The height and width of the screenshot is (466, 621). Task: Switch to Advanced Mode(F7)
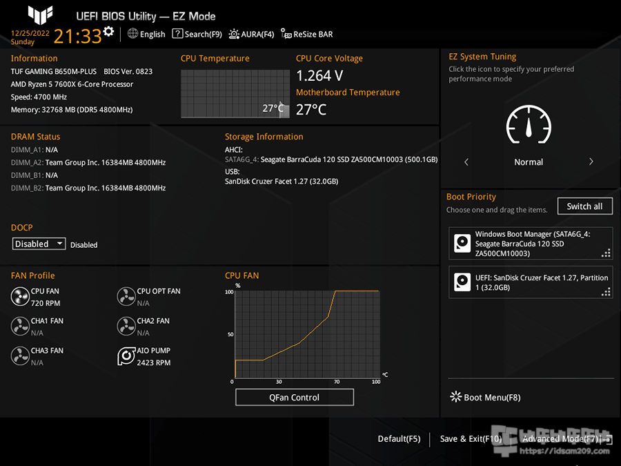pyautogui.click(x=567, y=438)
